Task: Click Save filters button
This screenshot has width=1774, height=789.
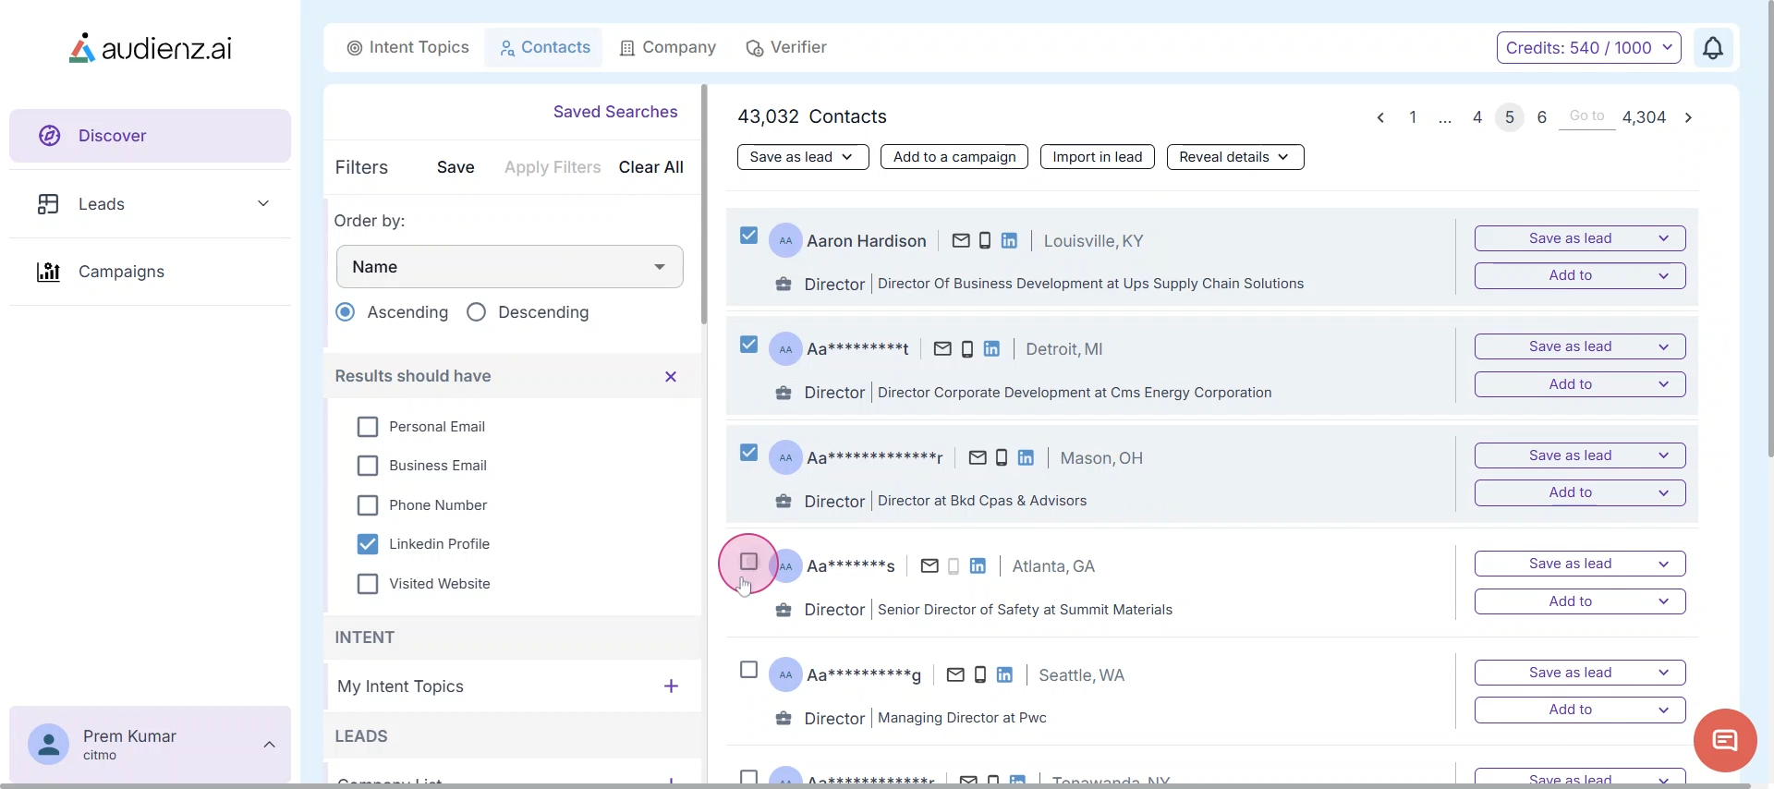Action: click(456, 167)
